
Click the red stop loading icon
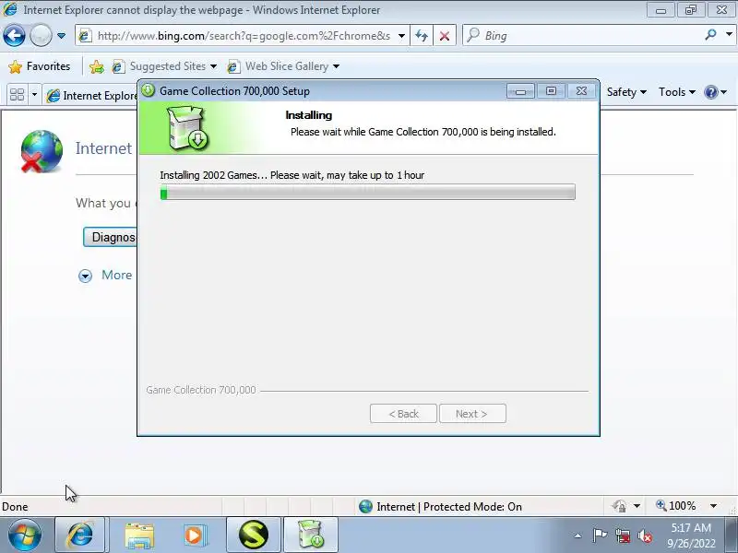pyautogui.click(x=444, y=36)
